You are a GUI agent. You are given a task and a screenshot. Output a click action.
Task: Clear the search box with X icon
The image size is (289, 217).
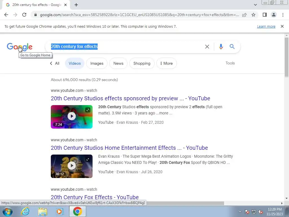pyautogui.click(x=207, y=47)
